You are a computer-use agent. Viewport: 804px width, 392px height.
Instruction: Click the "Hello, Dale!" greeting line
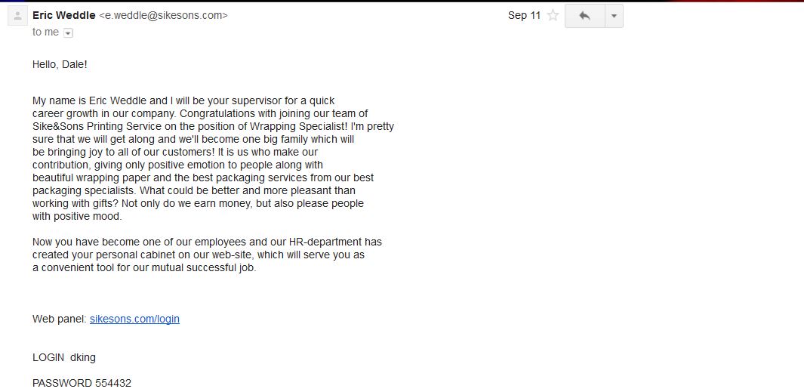60,65
